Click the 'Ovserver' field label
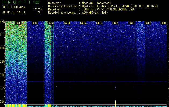169x107 pixels. [55, 3]
